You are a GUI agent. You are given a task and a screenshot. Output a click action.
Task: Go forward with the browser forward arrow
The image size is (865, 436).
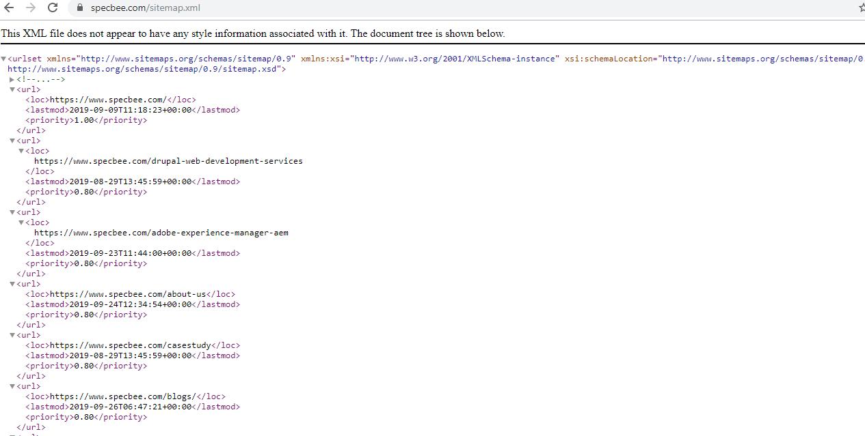coord(31,8)
